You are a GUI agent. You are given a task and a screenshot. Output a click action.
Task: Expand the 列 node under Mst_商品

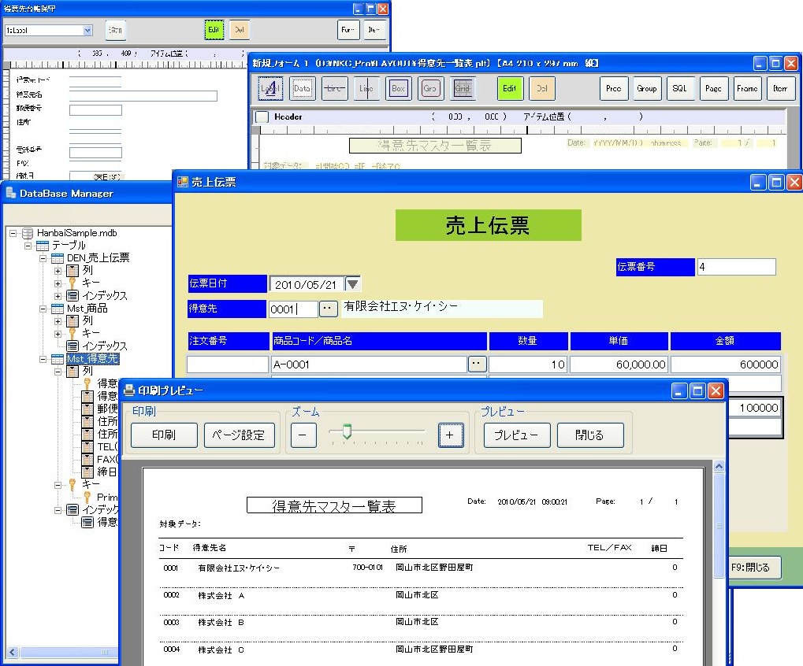pos(58,321)
